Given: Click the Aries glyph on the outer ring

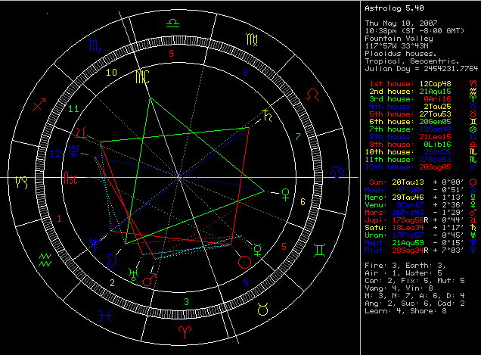Looking at the screenshot, I should tap(184, 332).
